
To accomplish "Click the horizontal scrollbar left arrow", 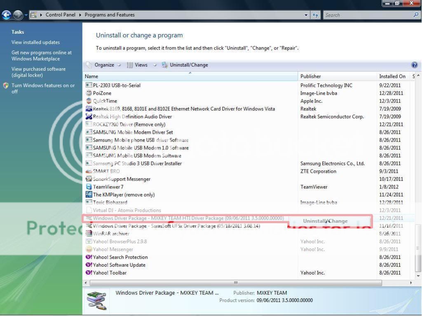I will coord(86,283).
